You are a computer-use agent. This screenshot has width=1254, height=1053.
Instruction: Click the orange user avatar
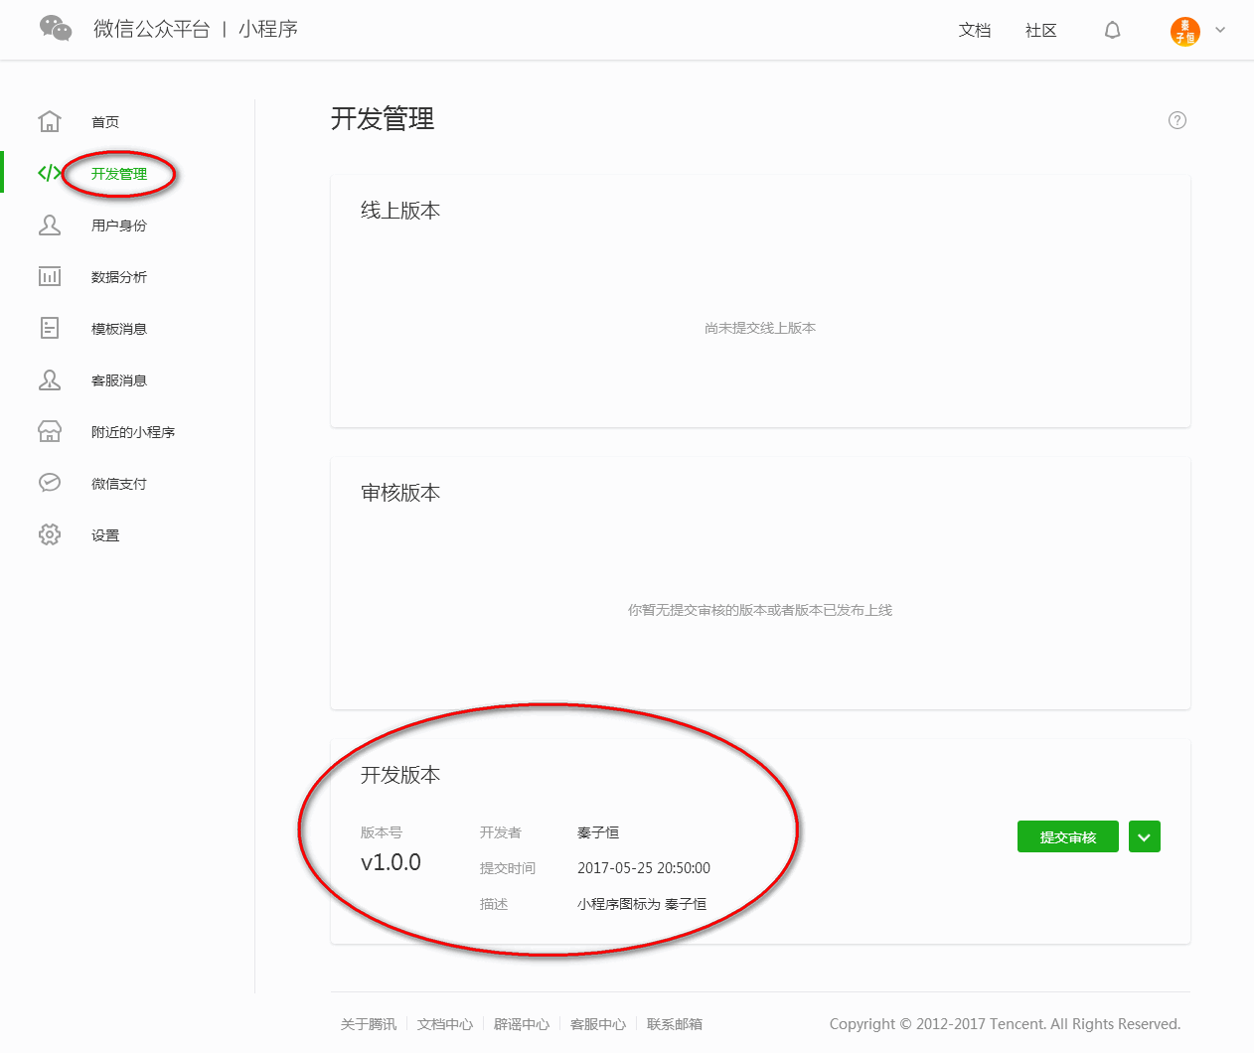(1184, 31)
